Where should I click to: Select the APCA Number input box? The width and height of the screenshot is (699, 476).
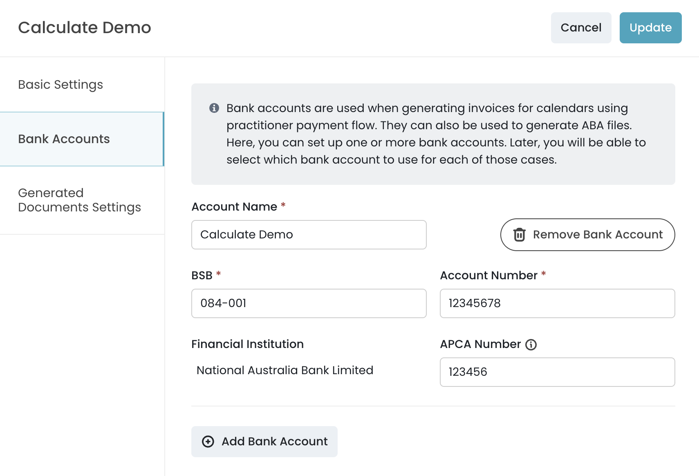[557, 372]
